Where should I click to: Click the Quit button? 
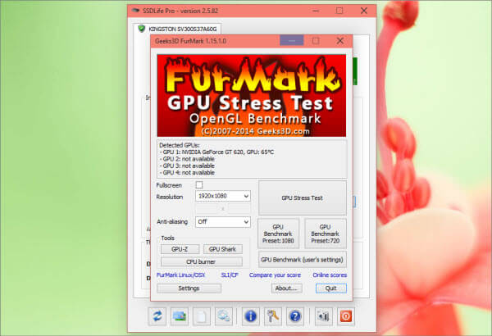pos(330,288)
